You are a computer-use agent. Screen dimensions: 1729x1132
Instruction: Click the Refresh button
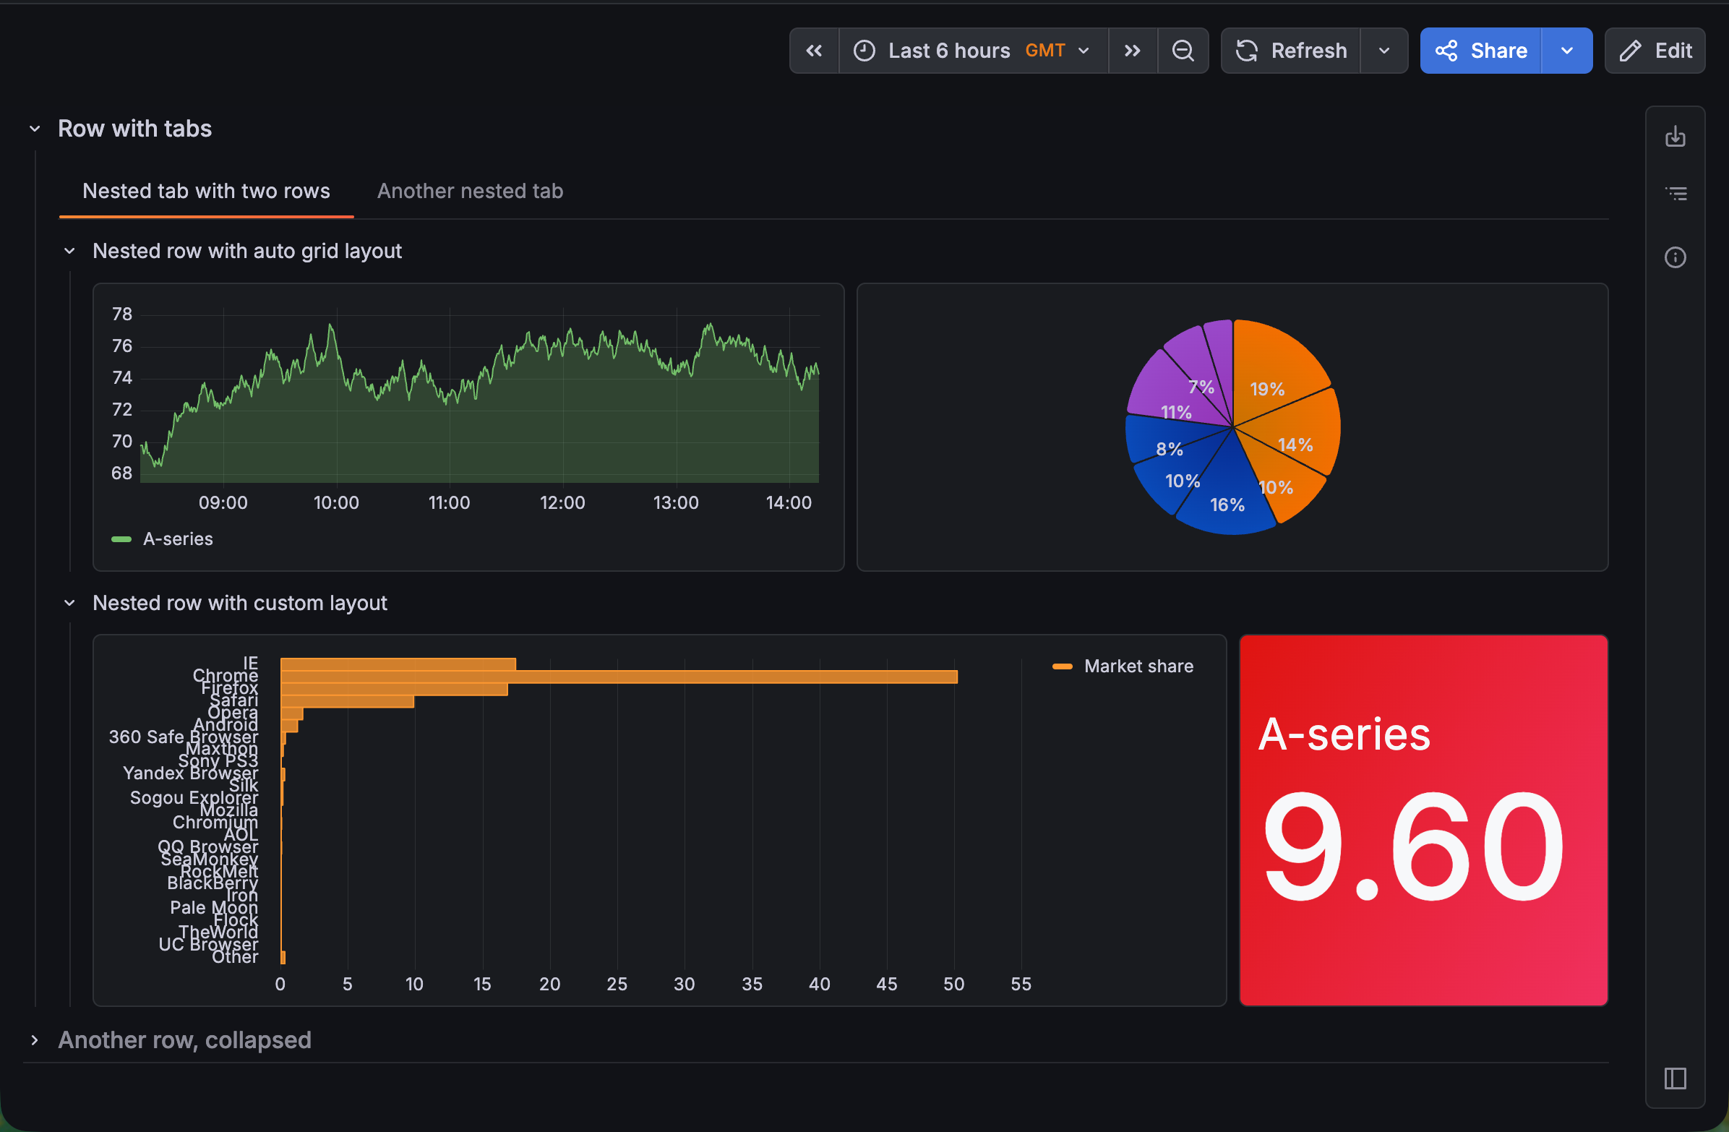pyautogui.click(x=1292, y=51)
